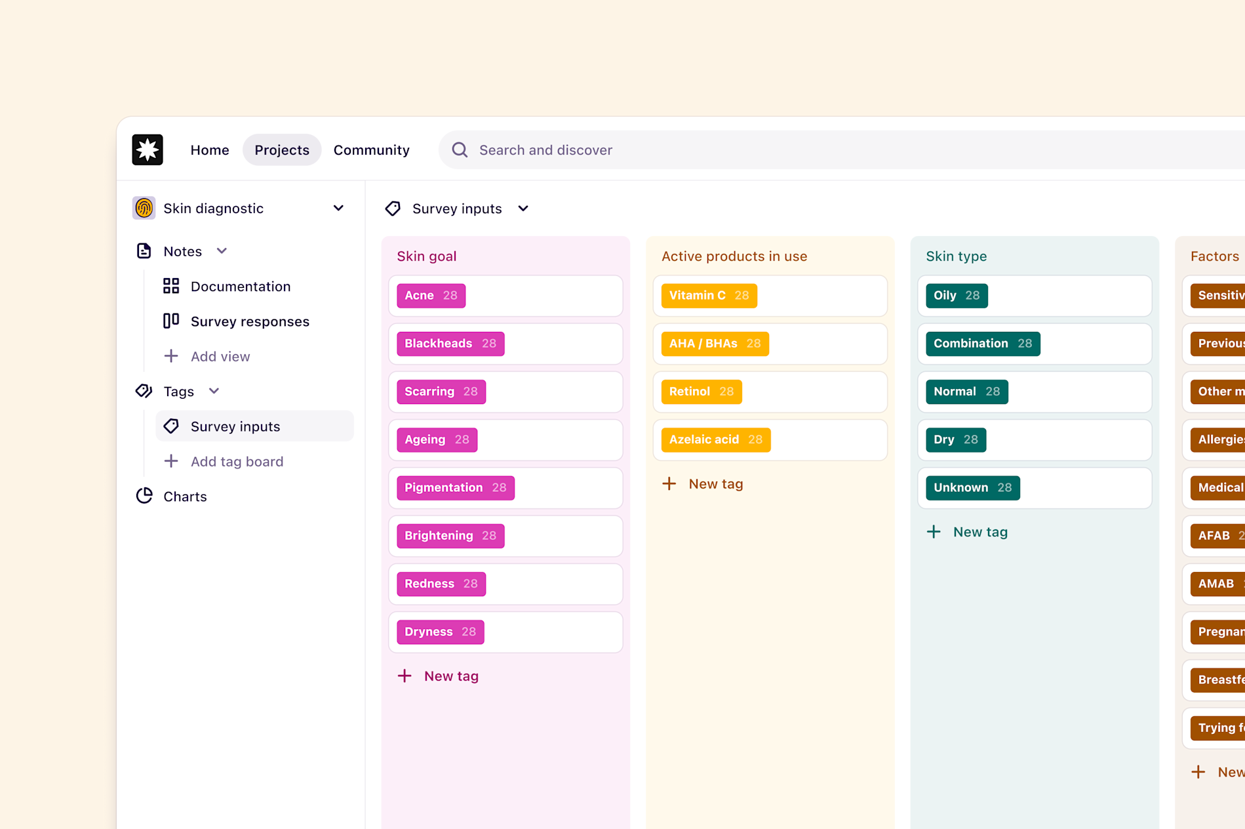1245x829 pixels.
Task: Click the plus icon under Skin type column
Action: [x=934, y=532]
